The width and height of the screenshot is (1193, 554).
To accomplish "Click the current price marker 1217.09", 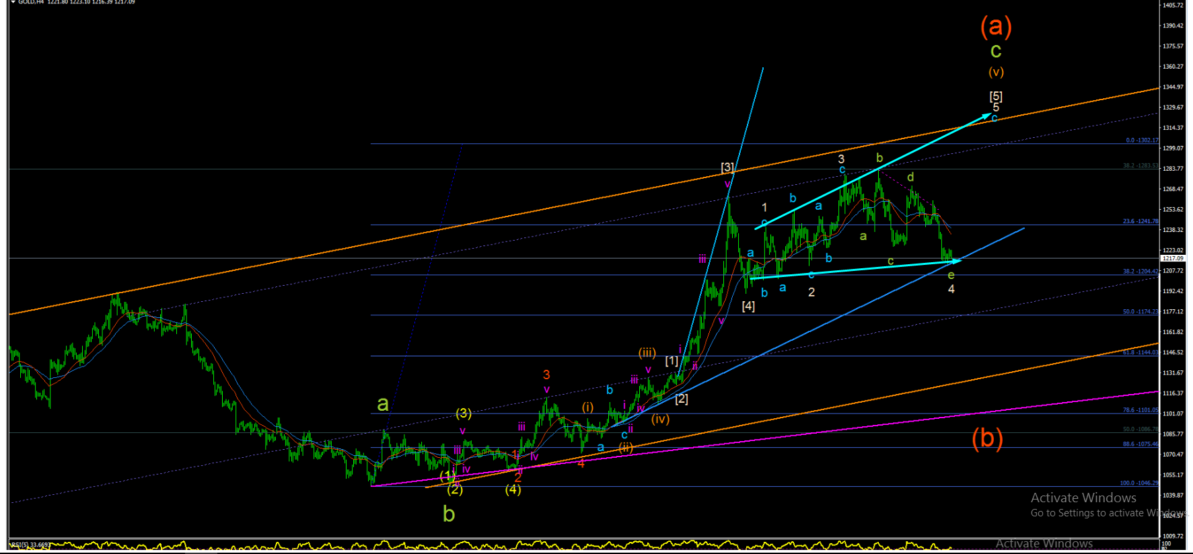I will pos(1173,258).
